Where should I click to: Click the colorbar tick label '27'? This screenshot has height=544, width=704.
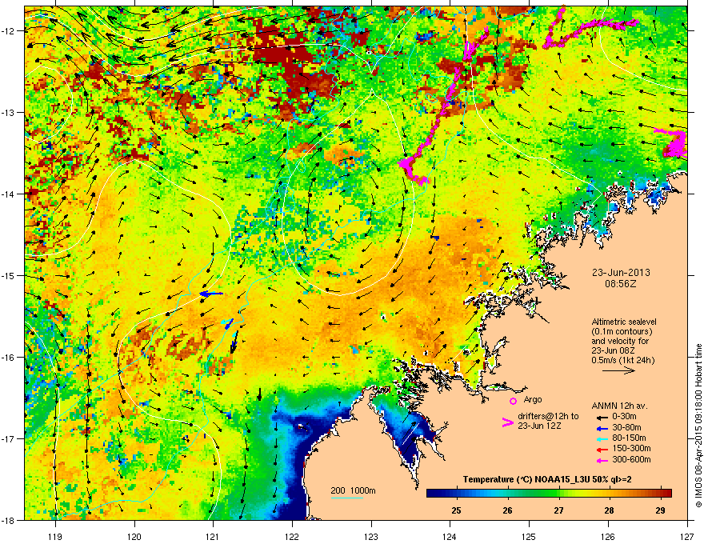point(558,510)
